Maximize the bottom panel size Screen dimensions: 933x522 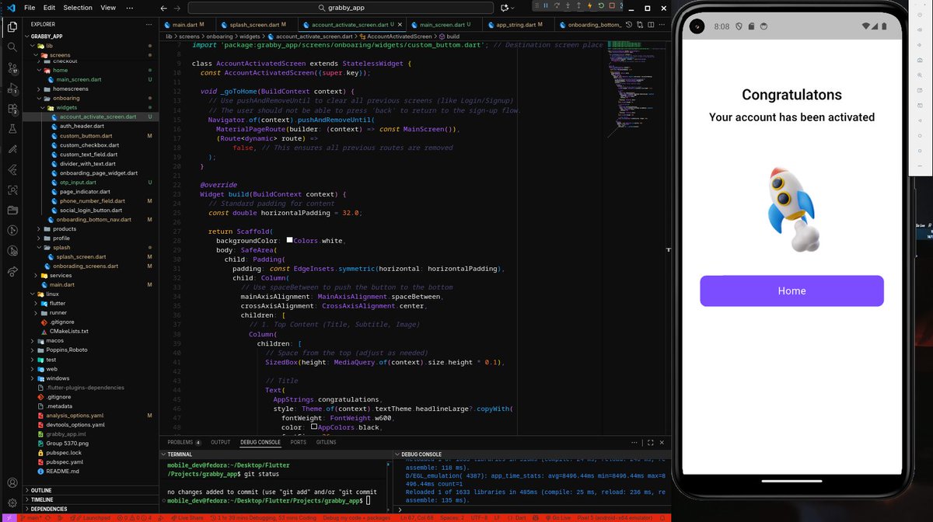649,442
